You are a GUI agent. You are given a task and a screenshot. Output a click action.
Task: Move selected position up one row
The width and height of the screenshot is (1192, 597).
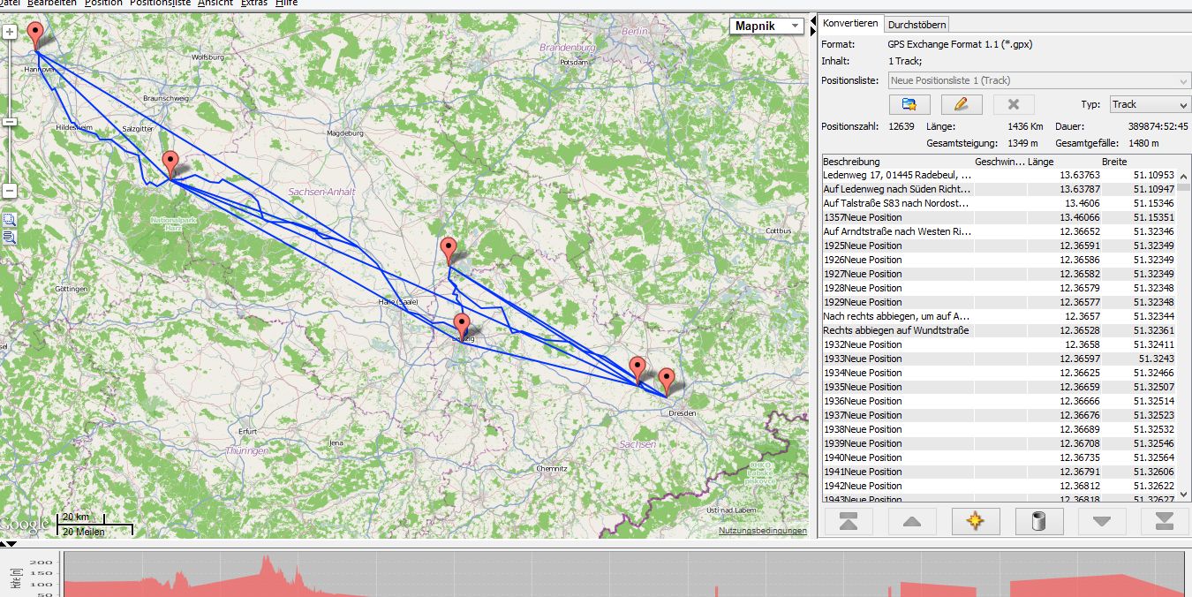tap(912, 522)
